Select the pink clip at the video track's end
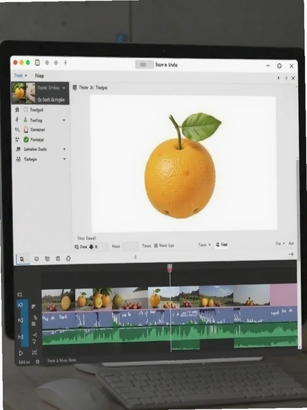307x410 pixels. 283,295
